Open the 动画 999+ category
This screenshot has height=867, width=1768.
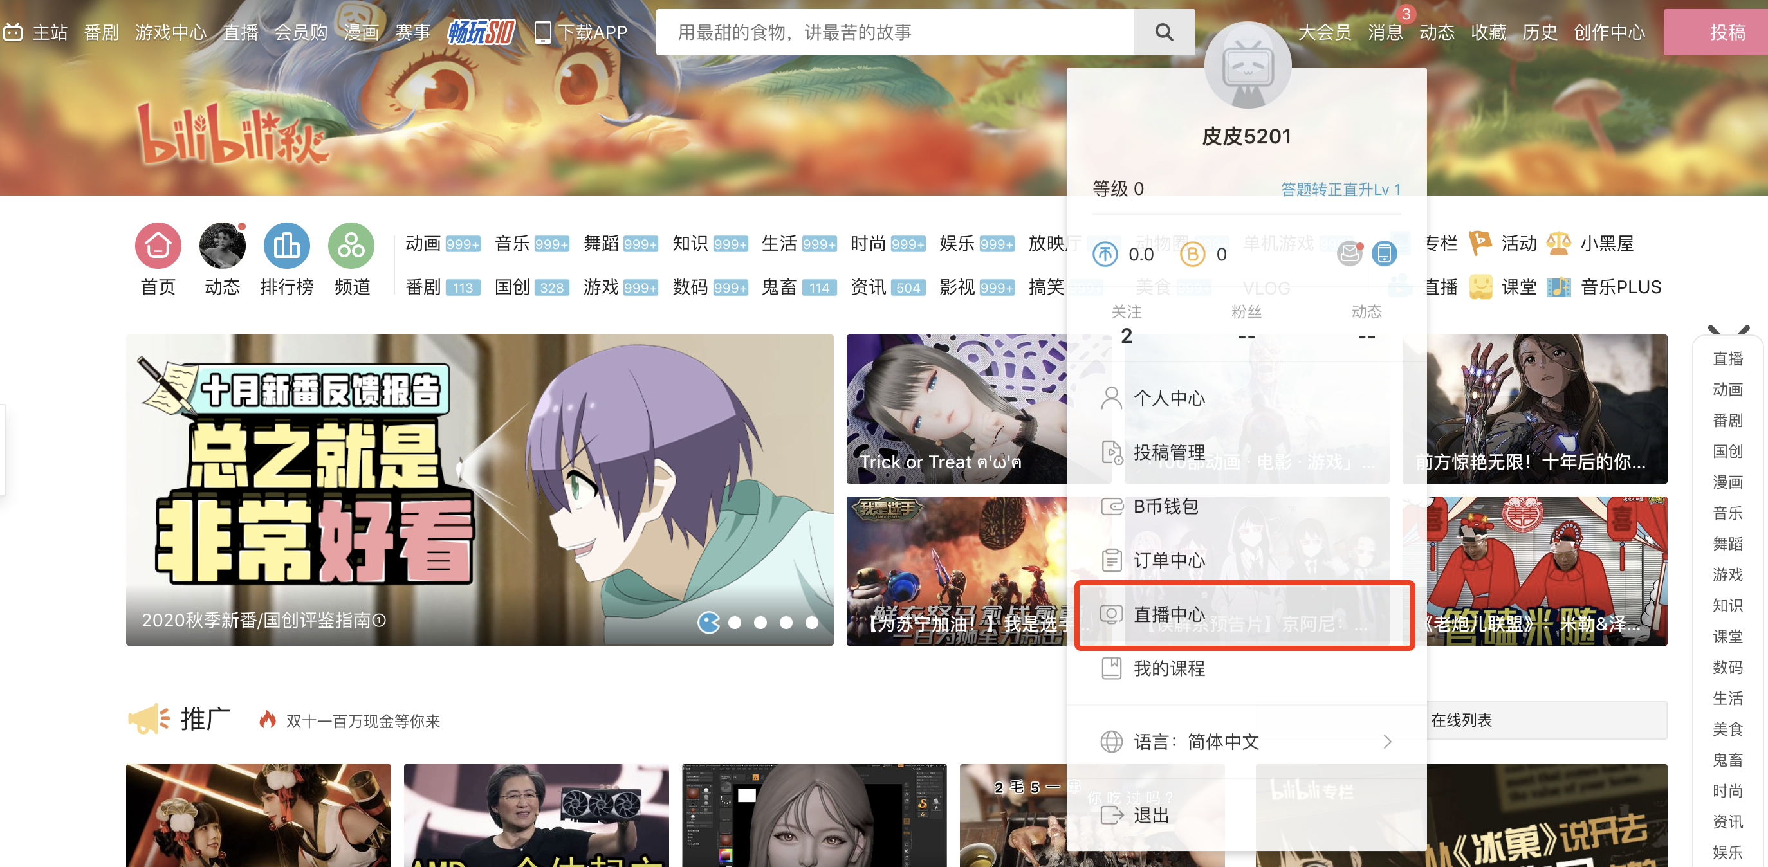tap(443, 244)
